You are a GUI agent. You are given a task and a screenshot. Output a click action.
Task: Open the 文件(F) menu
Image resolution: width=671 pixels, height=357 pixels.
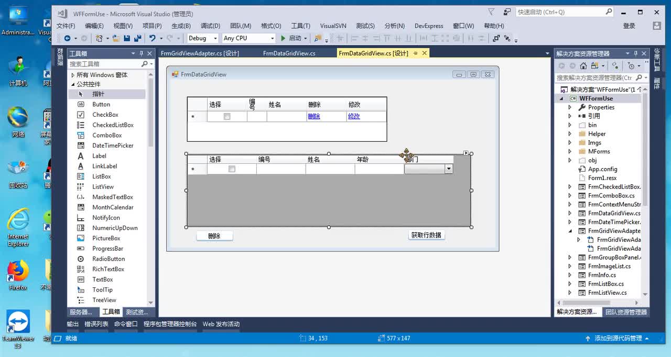click(66, 26)
